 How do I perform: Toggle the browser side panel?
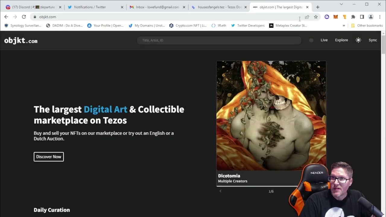tap(362, 17)
